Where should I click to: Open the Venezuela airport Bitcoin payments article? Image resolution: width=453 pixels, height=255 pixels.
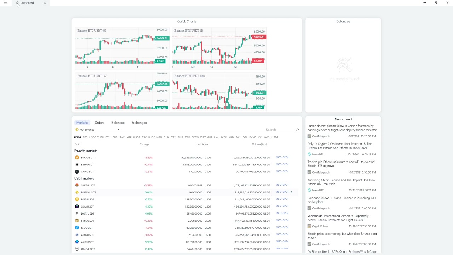(338, 218)
